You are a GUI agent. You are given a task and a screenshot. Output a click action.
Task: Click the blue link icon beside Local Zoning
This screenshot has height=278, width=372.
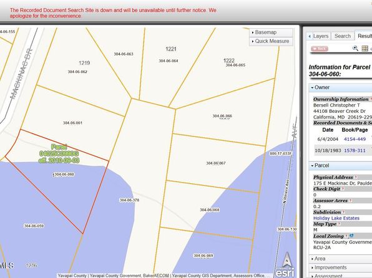pos(351,236)
